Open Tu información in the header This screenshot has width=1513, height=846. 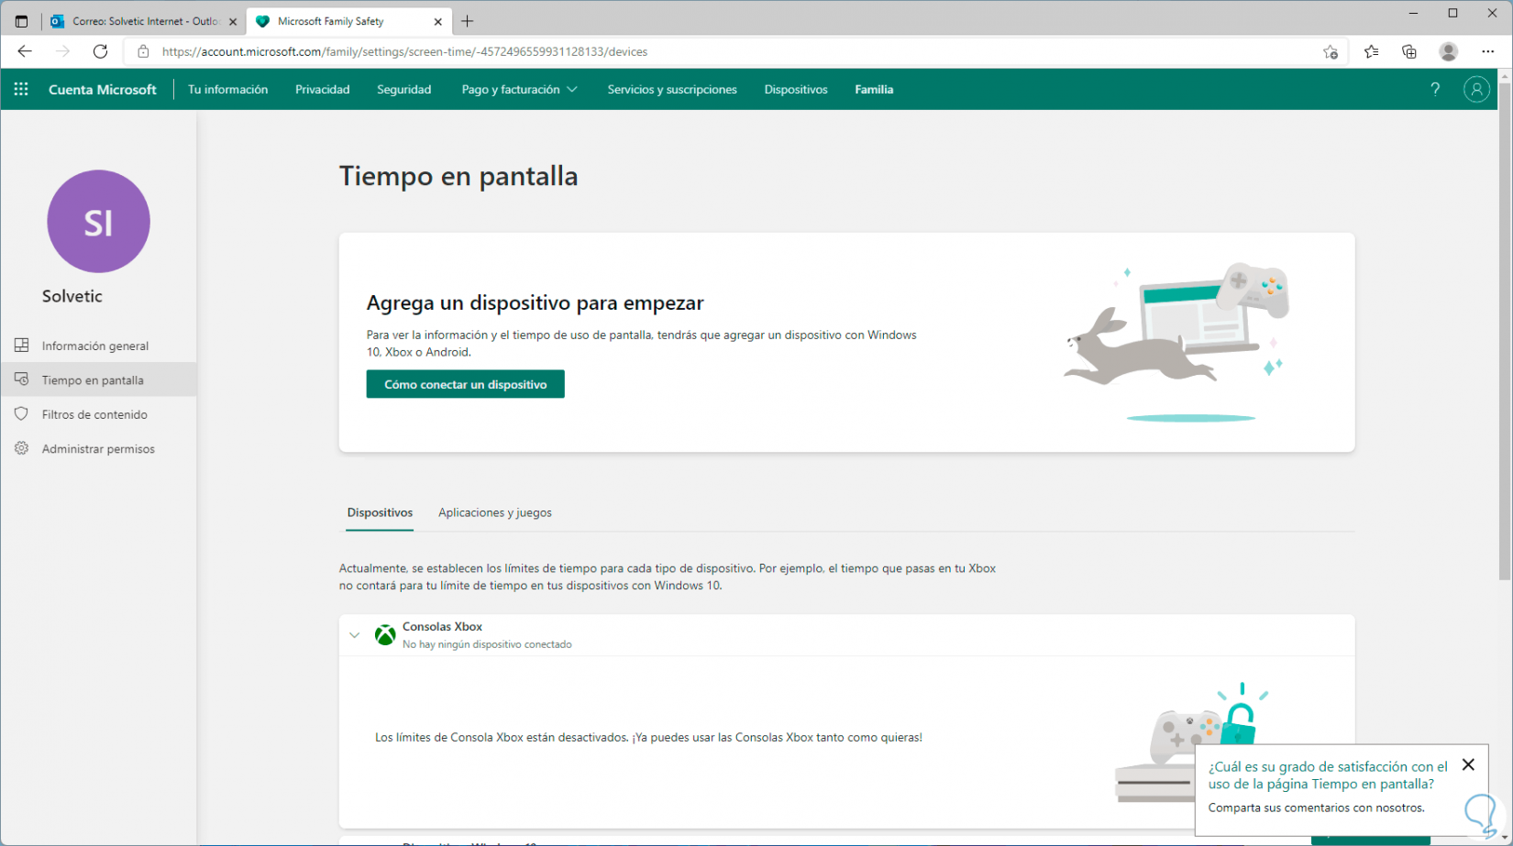point(227,89)
